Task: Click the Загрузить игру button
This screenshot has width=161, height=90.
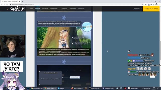Action: 151,9
